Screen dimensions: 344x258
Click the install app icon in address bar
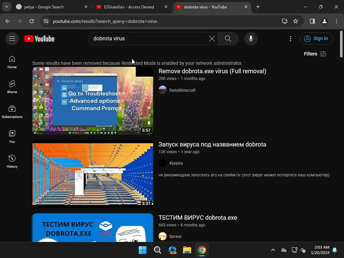click(x=285, y=21)
